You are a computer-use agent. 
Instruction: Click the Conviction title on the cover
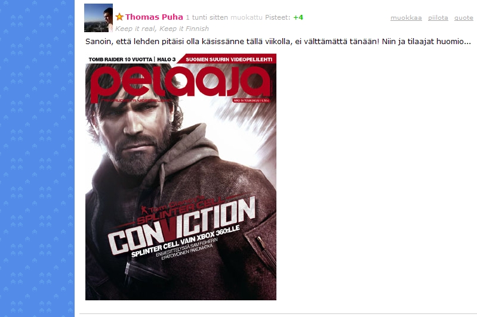click(181, 225)
